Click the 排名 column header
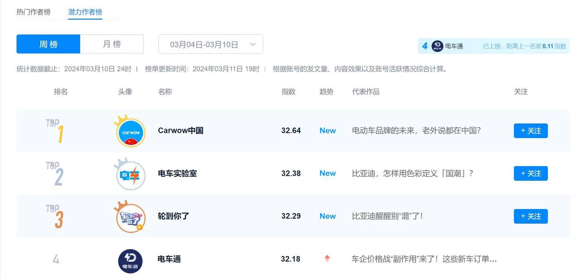Screen dimensions: 580x279 61,92
